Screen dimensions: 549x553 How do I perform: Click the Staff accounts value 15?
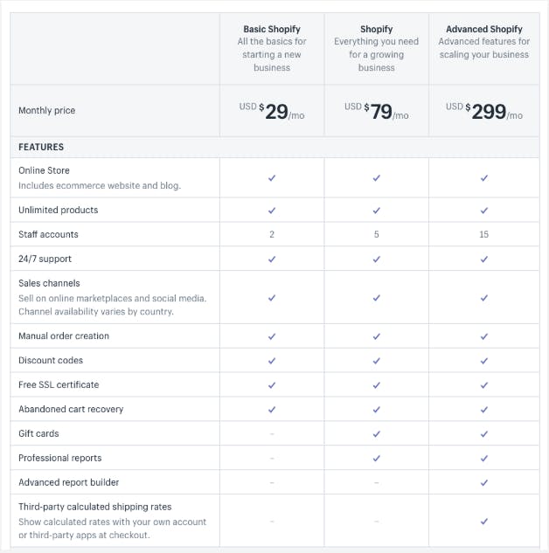(483, 234)
